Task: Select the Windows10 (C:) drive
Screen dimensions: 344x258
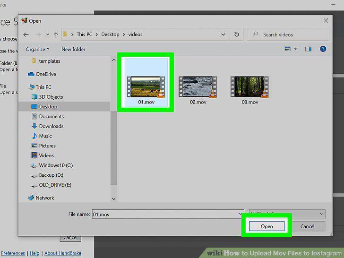Action: point(52,165)
